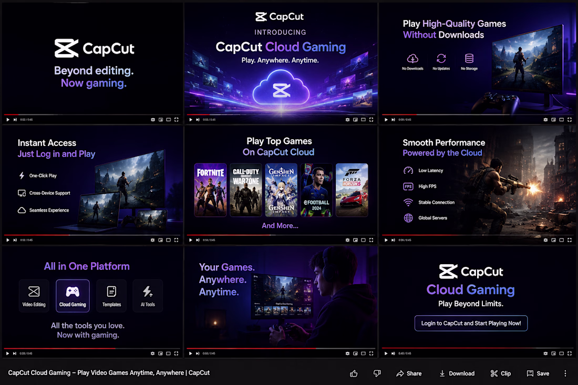Open settings in 'Smooth Performance' frame

tap(545, 240)
